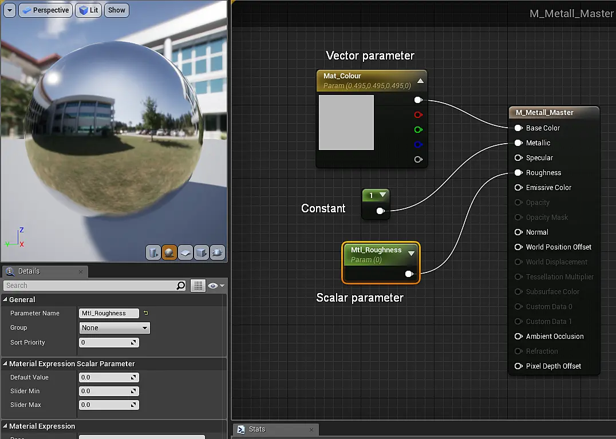
Task: Open the Show viewport options
Action: (117, 10)
